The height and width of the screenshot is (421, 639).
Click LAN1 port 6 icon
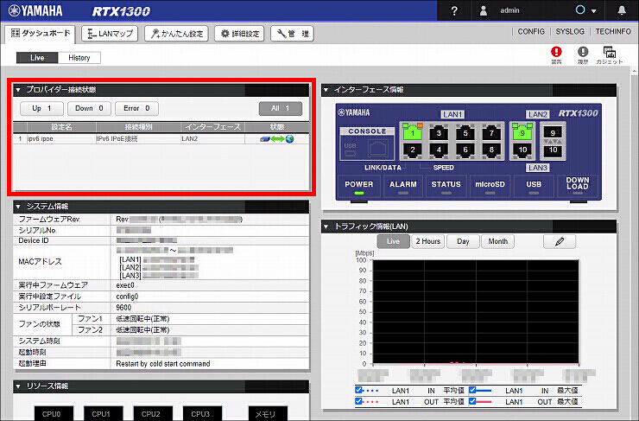[x=465, y=150]
